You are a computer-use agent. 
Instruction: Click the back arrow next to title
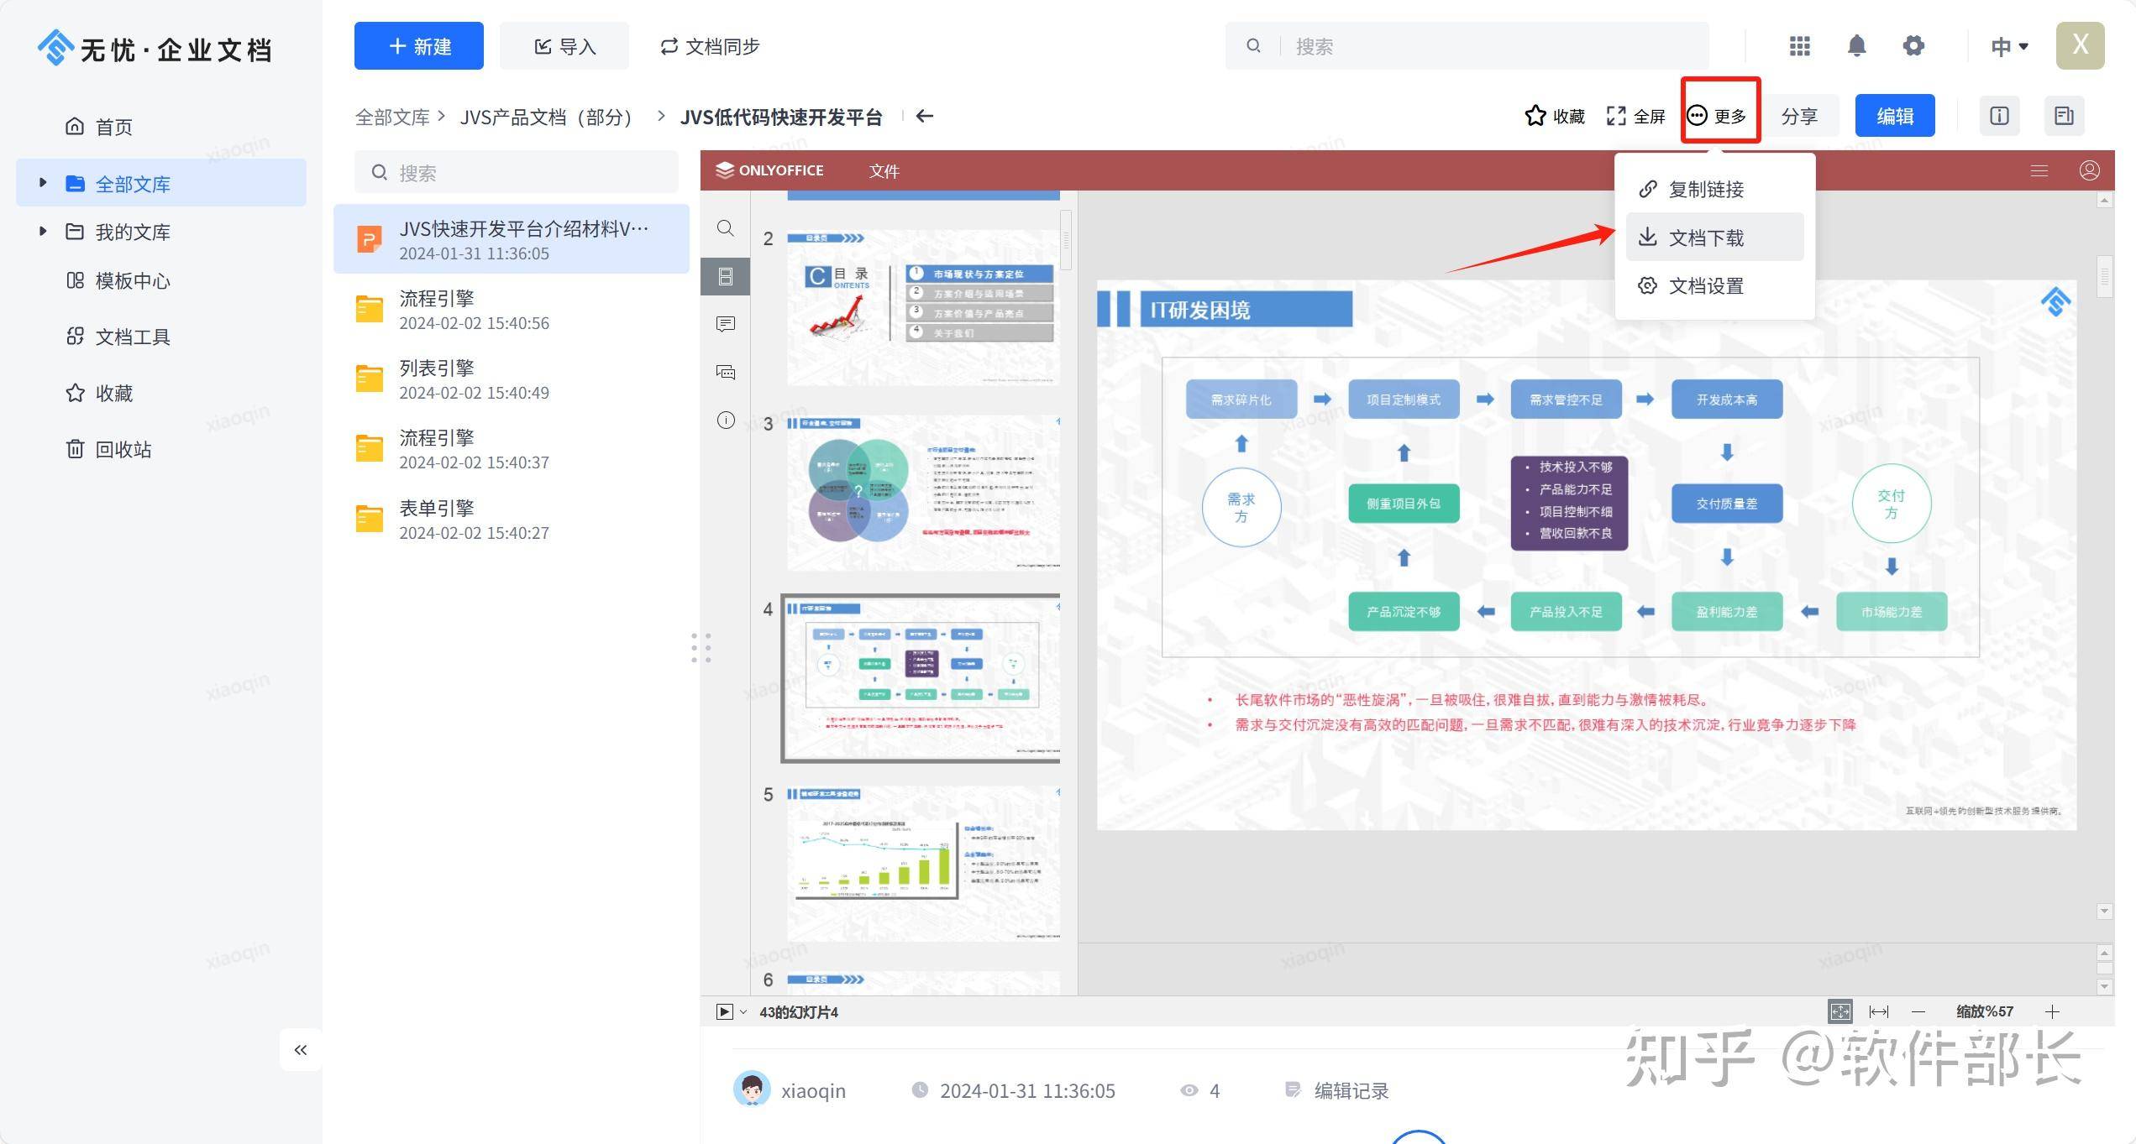(x=925, y=116)
